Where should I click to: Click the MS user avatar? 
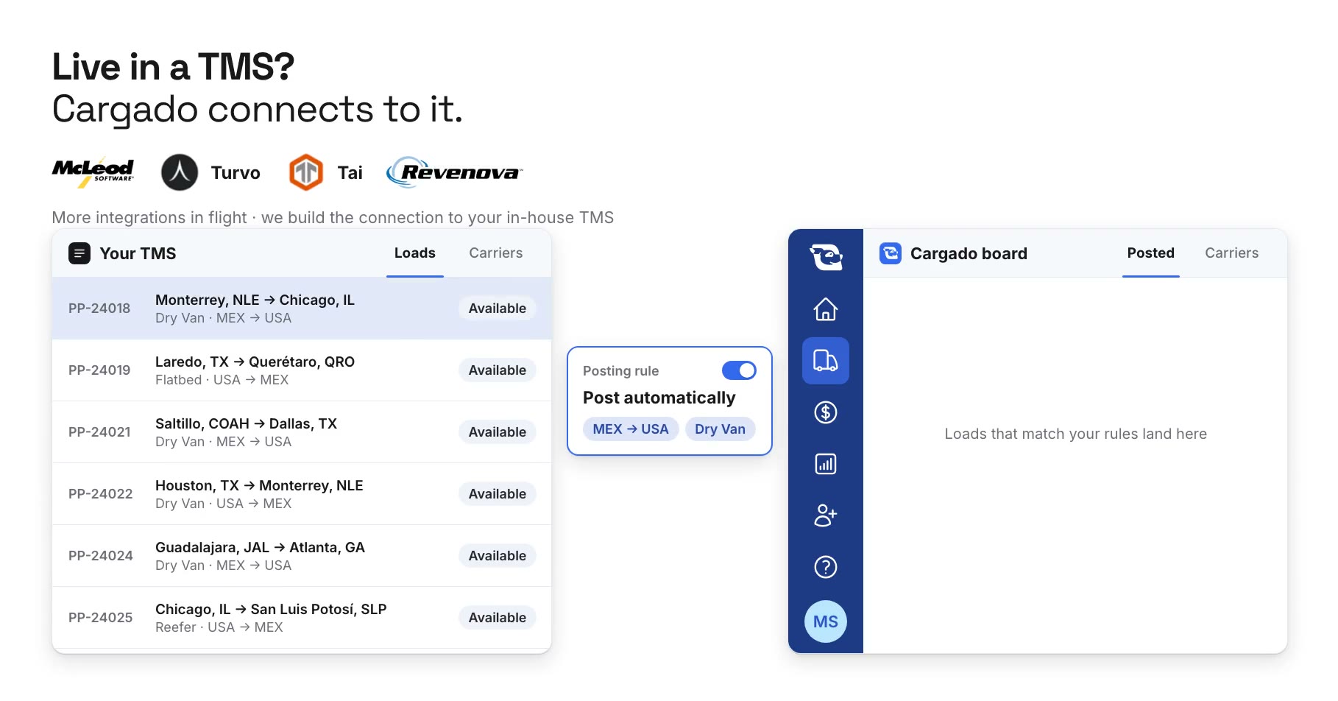pos(825,621)
